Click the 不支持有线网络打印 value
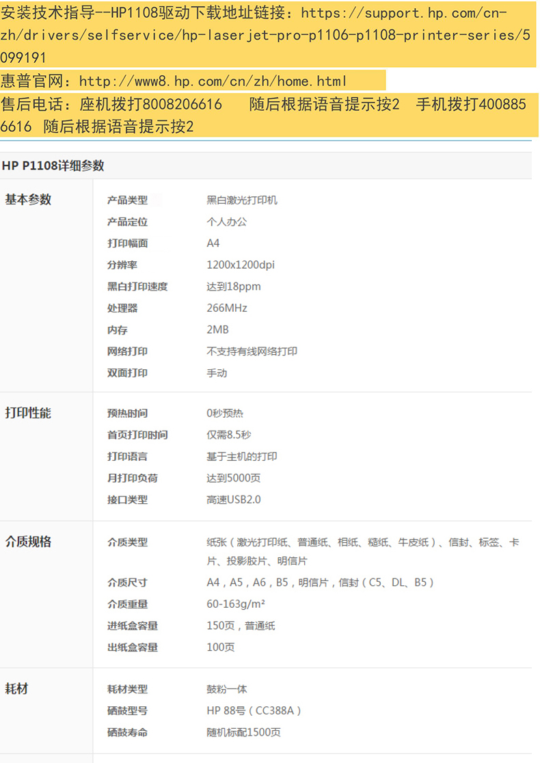This screenshot has height=763, width=540. point(252,351)
